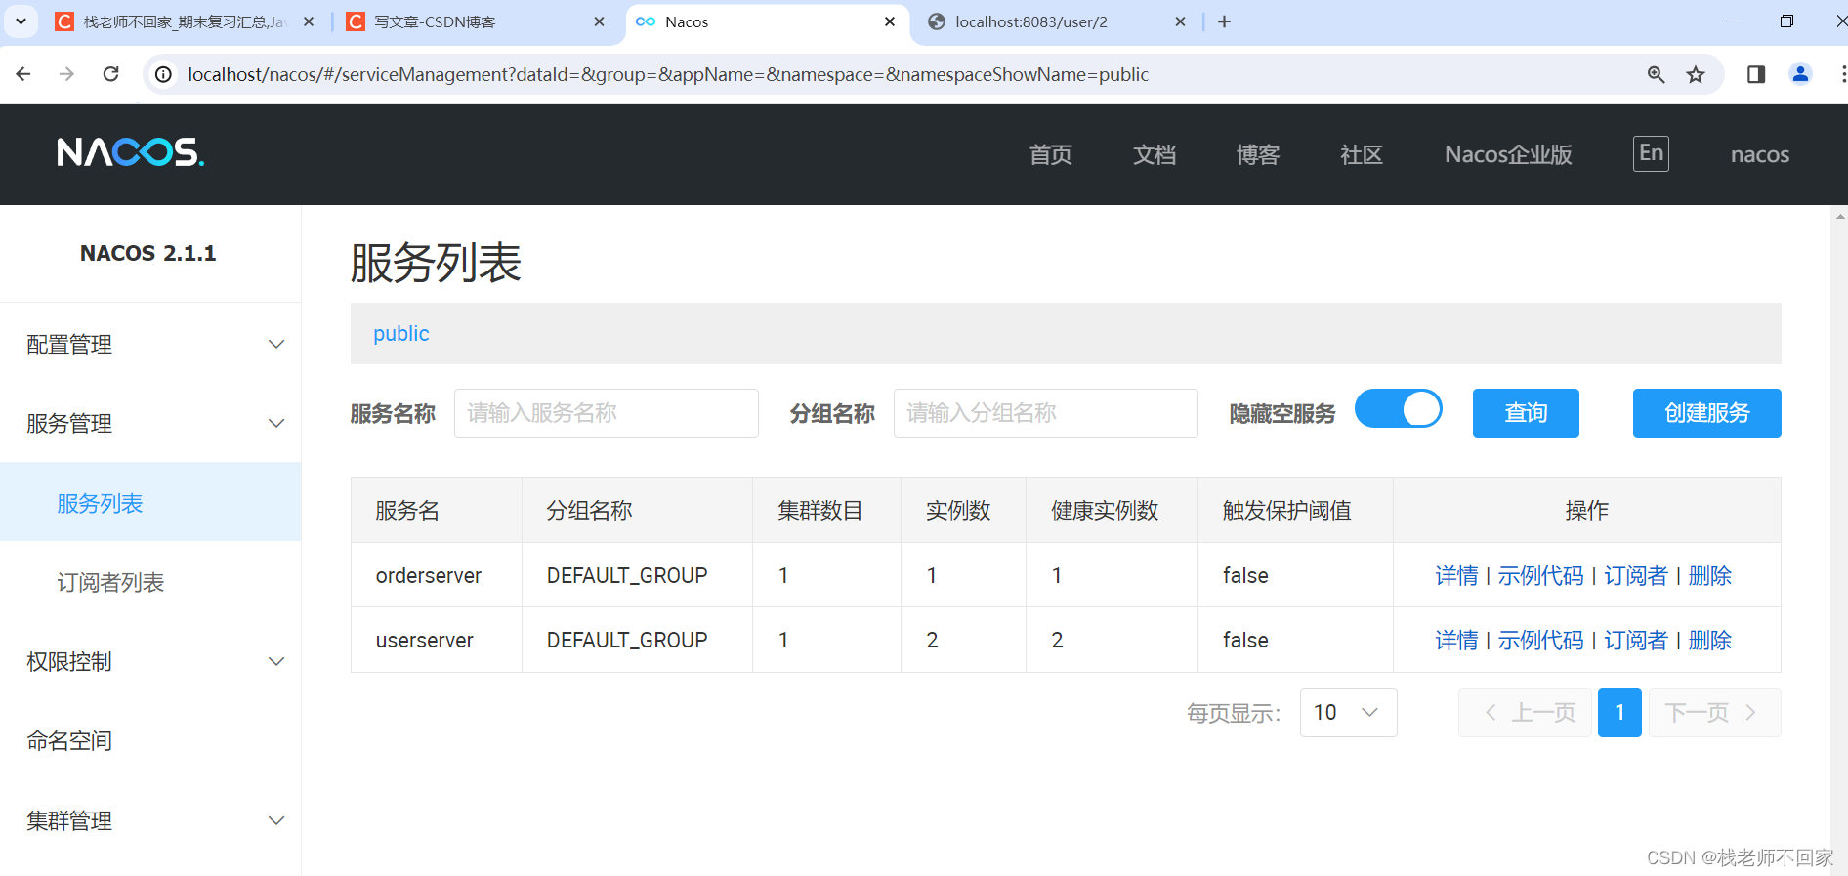Open 订阅者 for userserver
Image resolution: width=1848 pixels, height=876 pixels.
pos(1636,640)
